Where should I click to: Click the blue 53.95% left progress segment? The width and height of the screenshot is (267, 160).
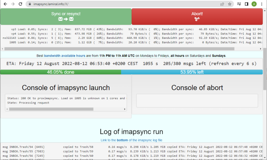(192, 72)
